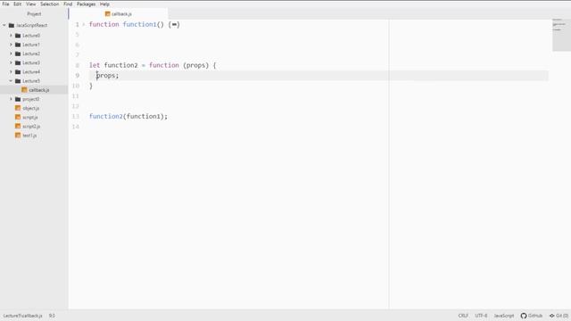Open grammar selector labeled JavaScript
Image resolution: width=571 pixels, height=321 pixels.
pyautogui.click(x=503, y=316)
